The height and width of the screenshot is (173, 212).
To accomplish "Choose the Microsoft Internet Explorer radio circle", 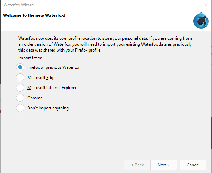I will [20, 88].
